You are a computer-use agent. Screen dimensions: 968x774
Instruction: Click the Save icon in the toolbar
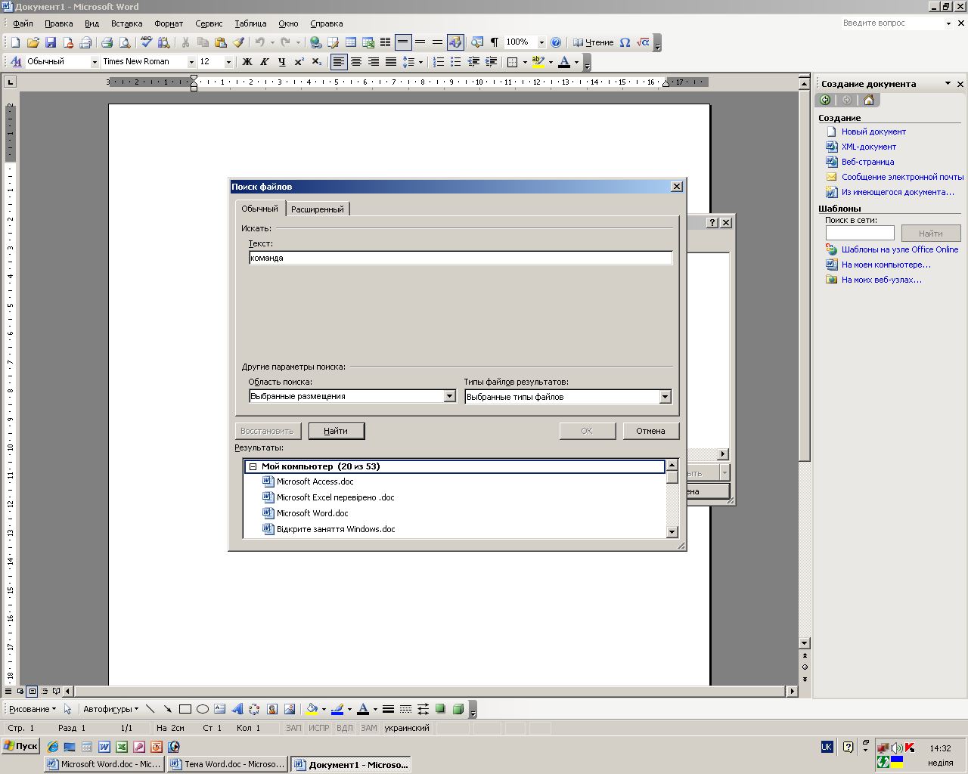(x=51, y=43)
